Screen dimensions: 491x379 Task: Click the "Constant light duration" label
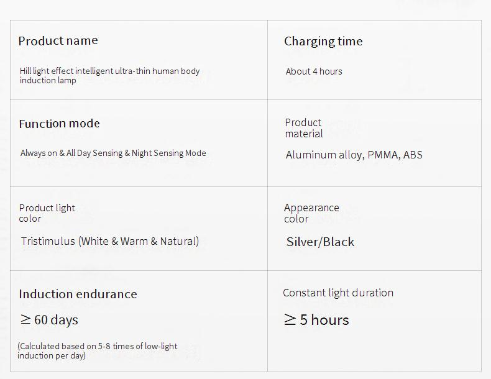pyautogui.click(x=338, y=293)
